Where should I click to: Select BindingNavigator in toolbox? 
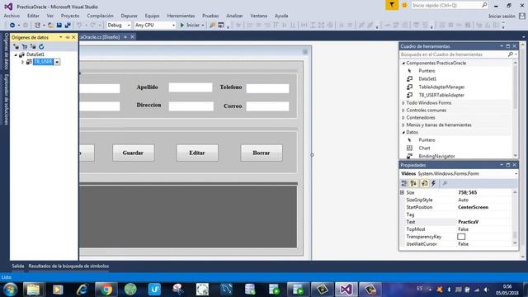coord(436,156)
